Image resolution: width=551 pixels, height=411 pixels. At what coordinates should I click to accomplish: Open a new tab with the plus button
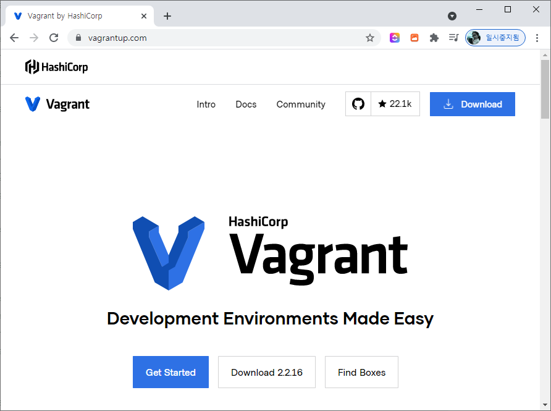click(x=167, y=16)
